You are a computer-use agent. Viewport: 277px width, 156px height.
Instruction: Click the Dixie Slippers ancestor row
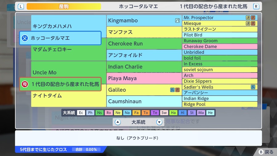tap(220, 81)
